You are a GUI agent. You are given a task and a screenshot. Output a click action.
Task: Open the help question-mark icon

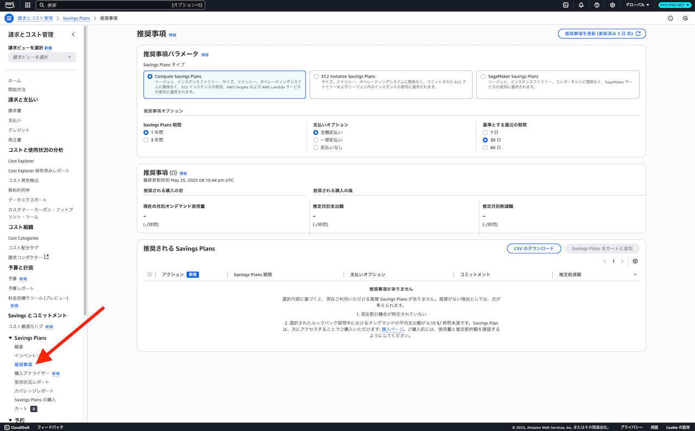click(x=597, y=5)
